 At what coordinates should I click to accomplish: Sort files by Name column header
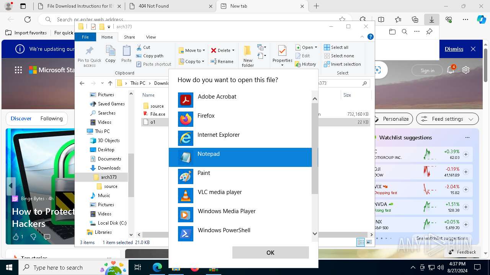[x=149, y=95]
